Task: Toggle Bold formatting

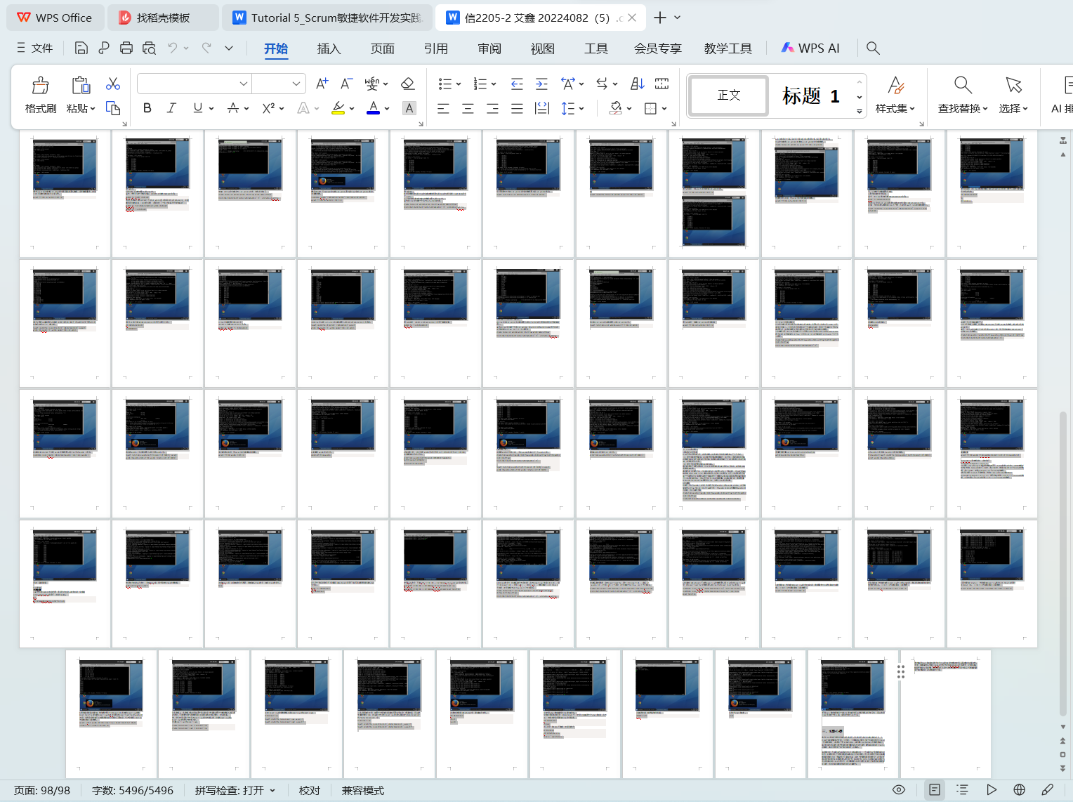Action: 147,108
